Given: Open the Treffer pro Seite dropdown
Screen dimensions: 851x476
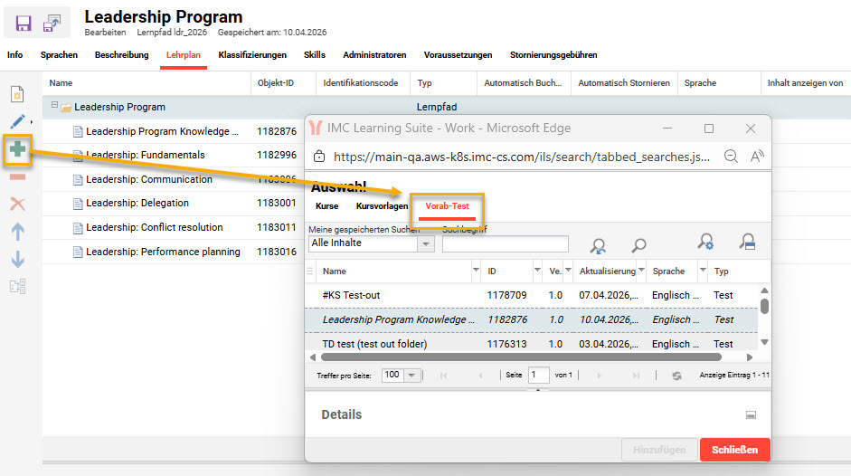Looking at the screenshot, I should pos(412,375).
